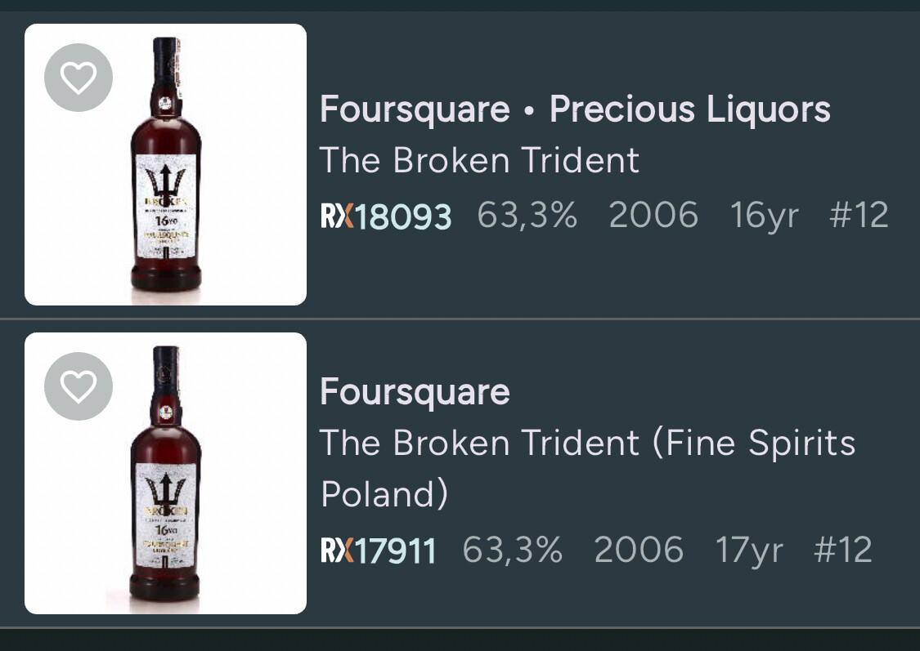Click #12 rank on the 16yr row

(858, 216)
